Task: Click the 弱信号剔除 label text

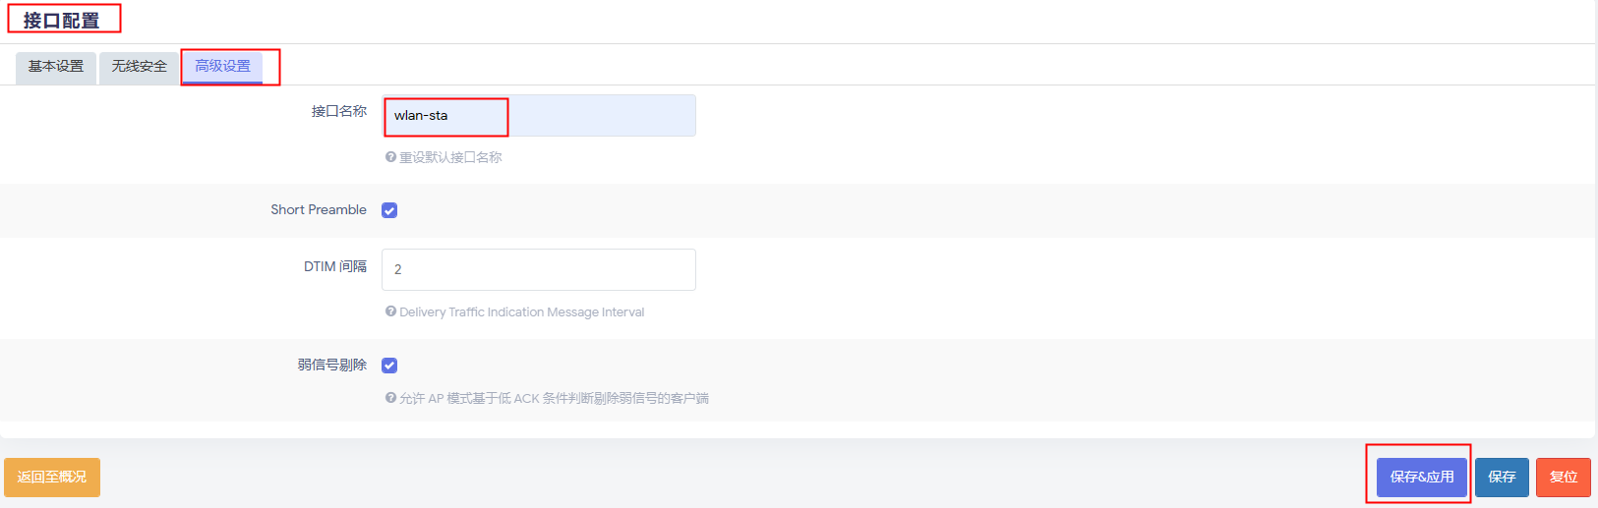Action: tap(331, 365)
